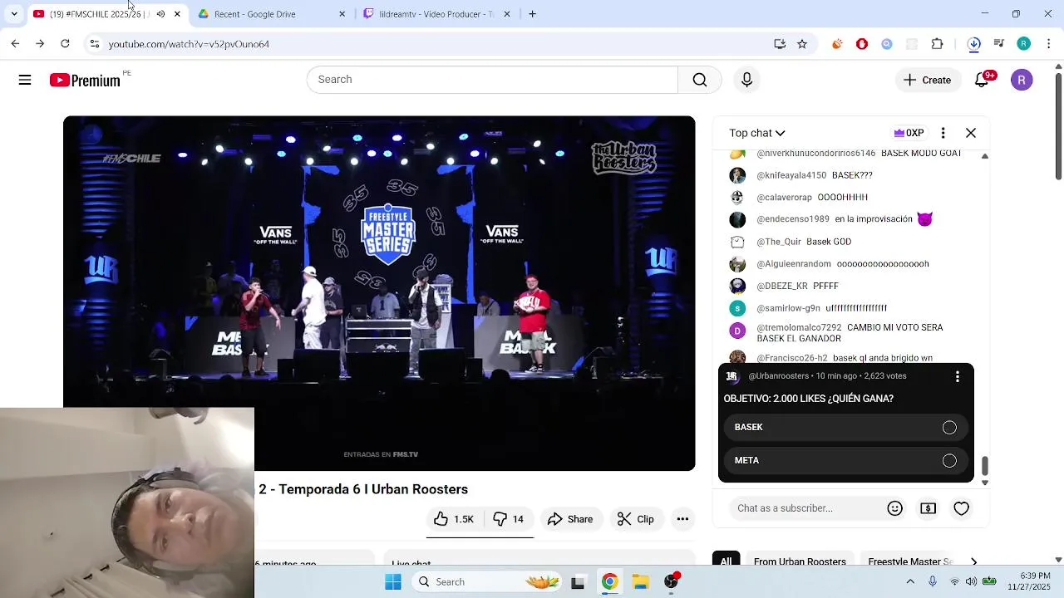Open the purple R account avatar
1064x598 pixels.
tap(1022, 80)
